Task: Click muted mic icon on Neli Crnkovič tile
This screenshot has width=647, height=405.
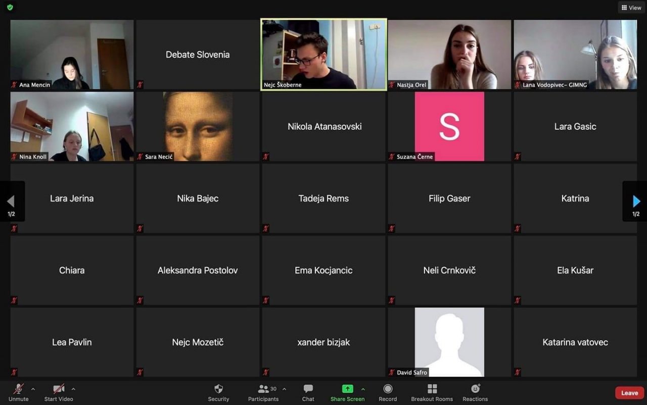Action: pos(392,300)
